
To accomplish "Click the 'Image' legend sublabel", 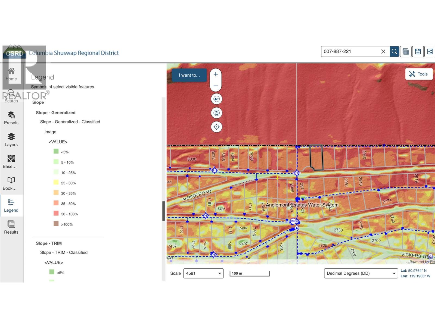I will (x=50, y=132).
